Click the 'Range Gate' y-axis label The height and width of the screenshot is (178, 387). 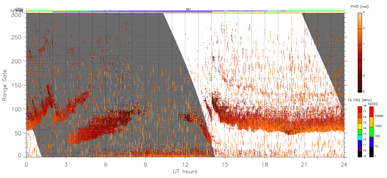pyautogui.click(x=5, y=85)
